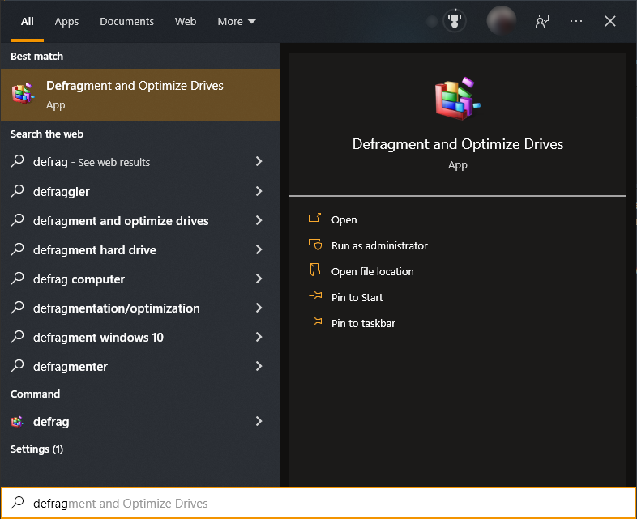This screenshot has width=637, height=519.
Task: Click the large Defragment icon in preview pane
Action: click(x=457, y=100)
